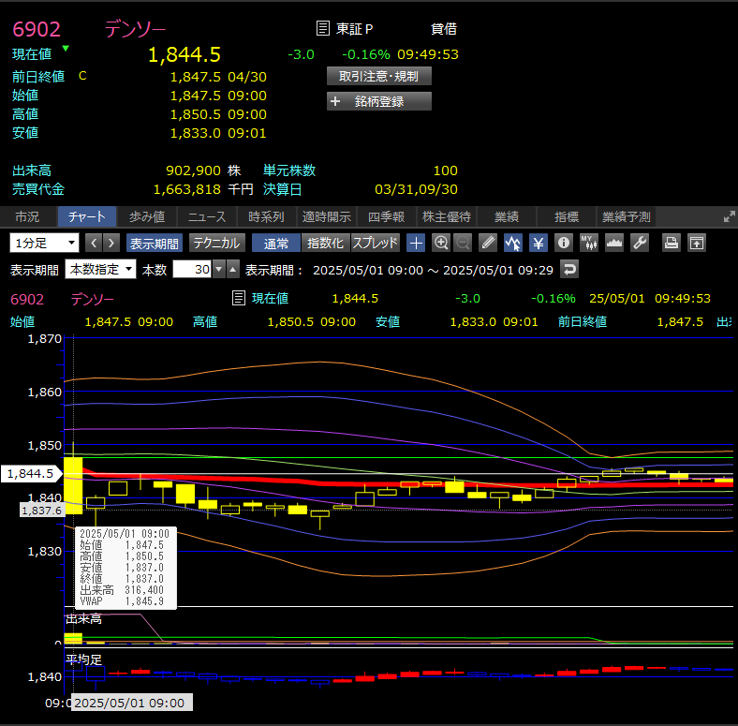
Task: Switch to the 歩み値 tab
Action: click(147, 216)
